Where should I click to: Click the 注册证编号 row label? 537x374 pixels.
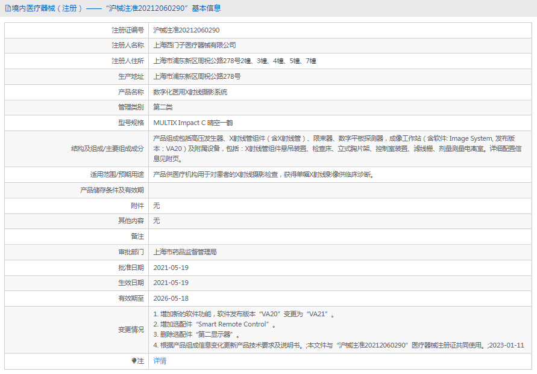128,30
